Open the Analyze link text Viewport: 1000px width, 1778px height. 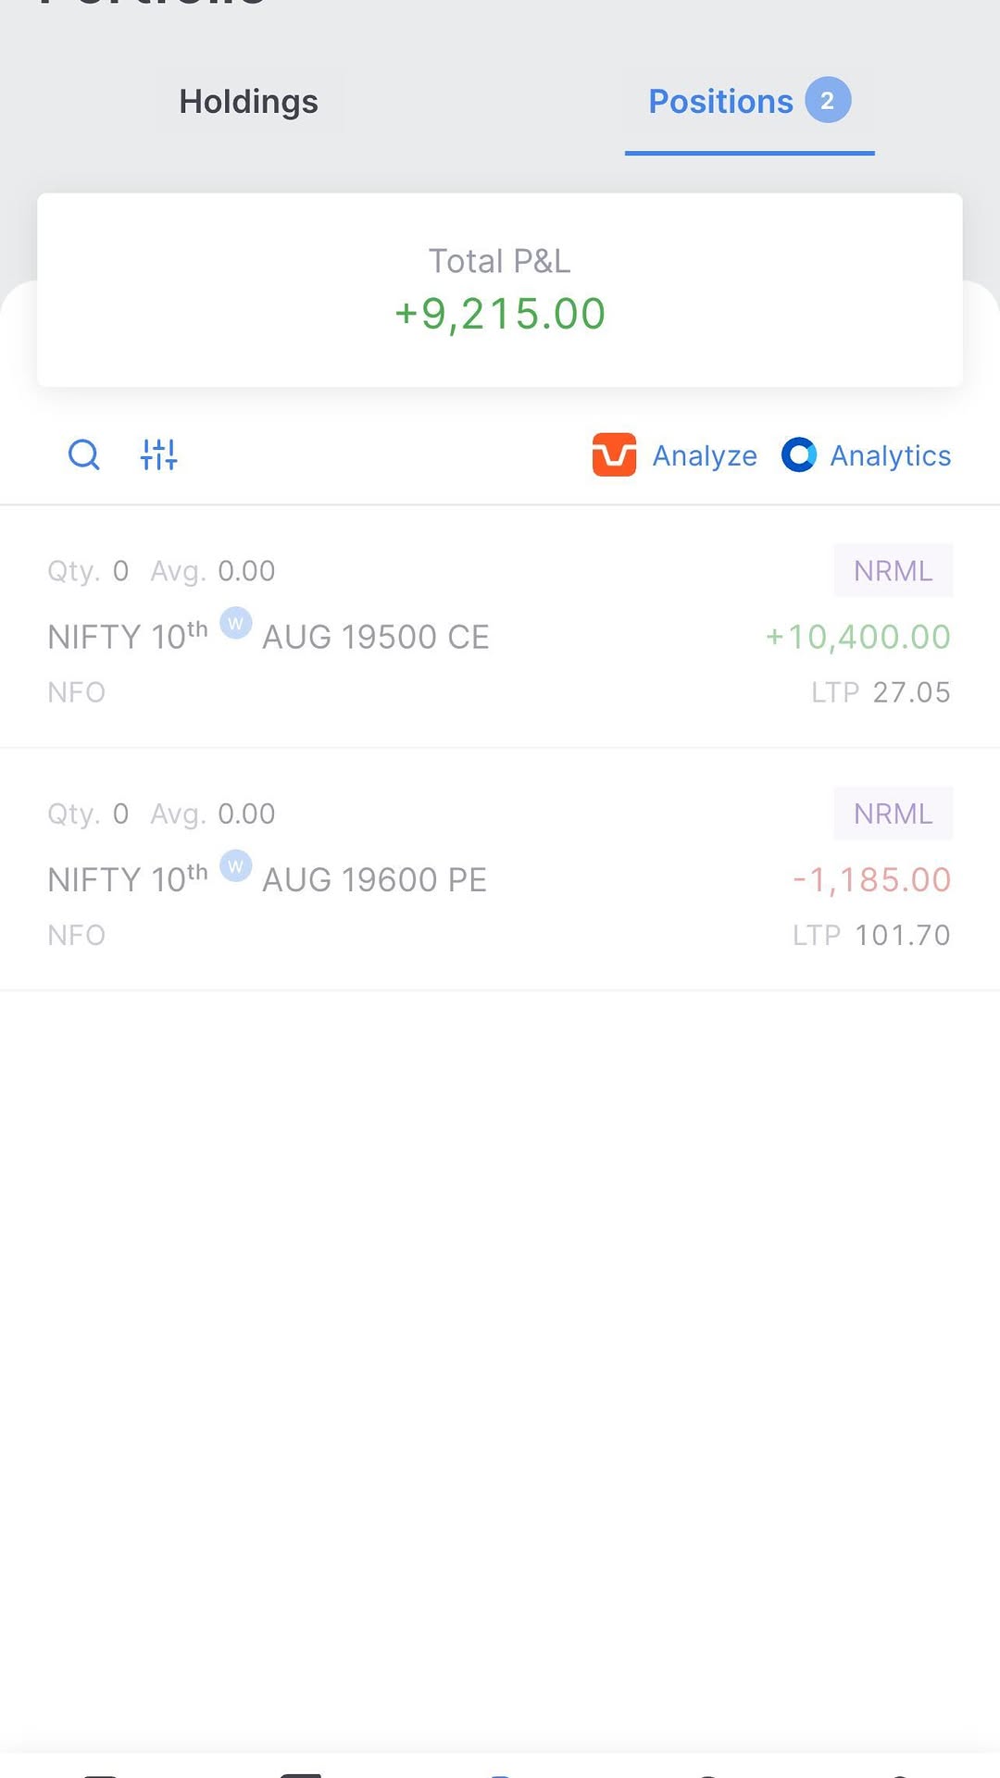705,455
